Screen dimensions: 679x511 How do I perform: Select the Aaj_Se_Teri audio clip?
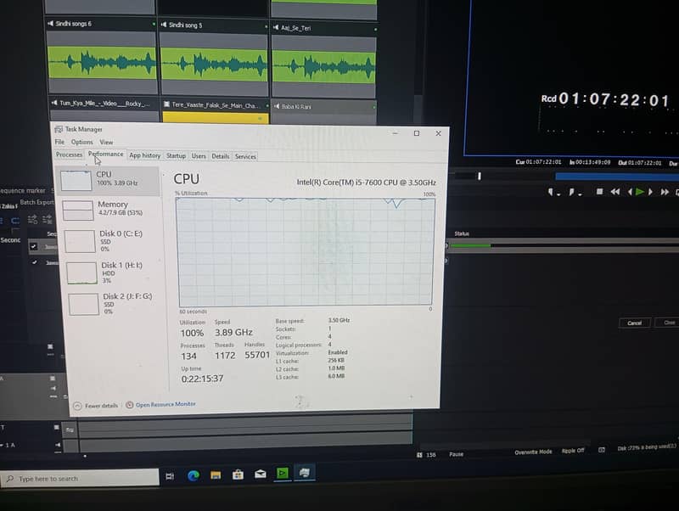[323, 59]
